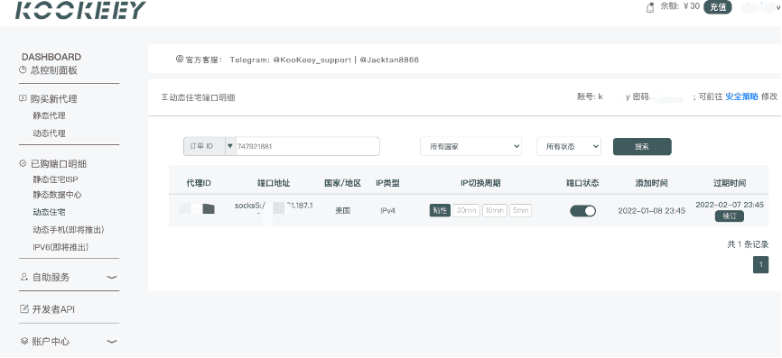Screen dimensions: 782x358
Task: Click the 余额 ¥30 balance text
Action: (x=681, y=6)
